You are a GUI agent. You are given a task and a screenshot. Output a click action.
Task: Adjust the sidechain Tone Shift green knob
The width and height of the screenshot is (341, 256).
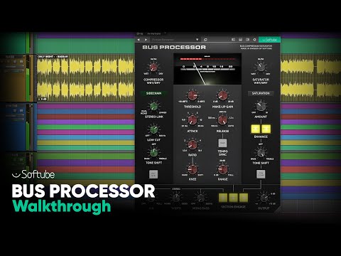[153, 152]
